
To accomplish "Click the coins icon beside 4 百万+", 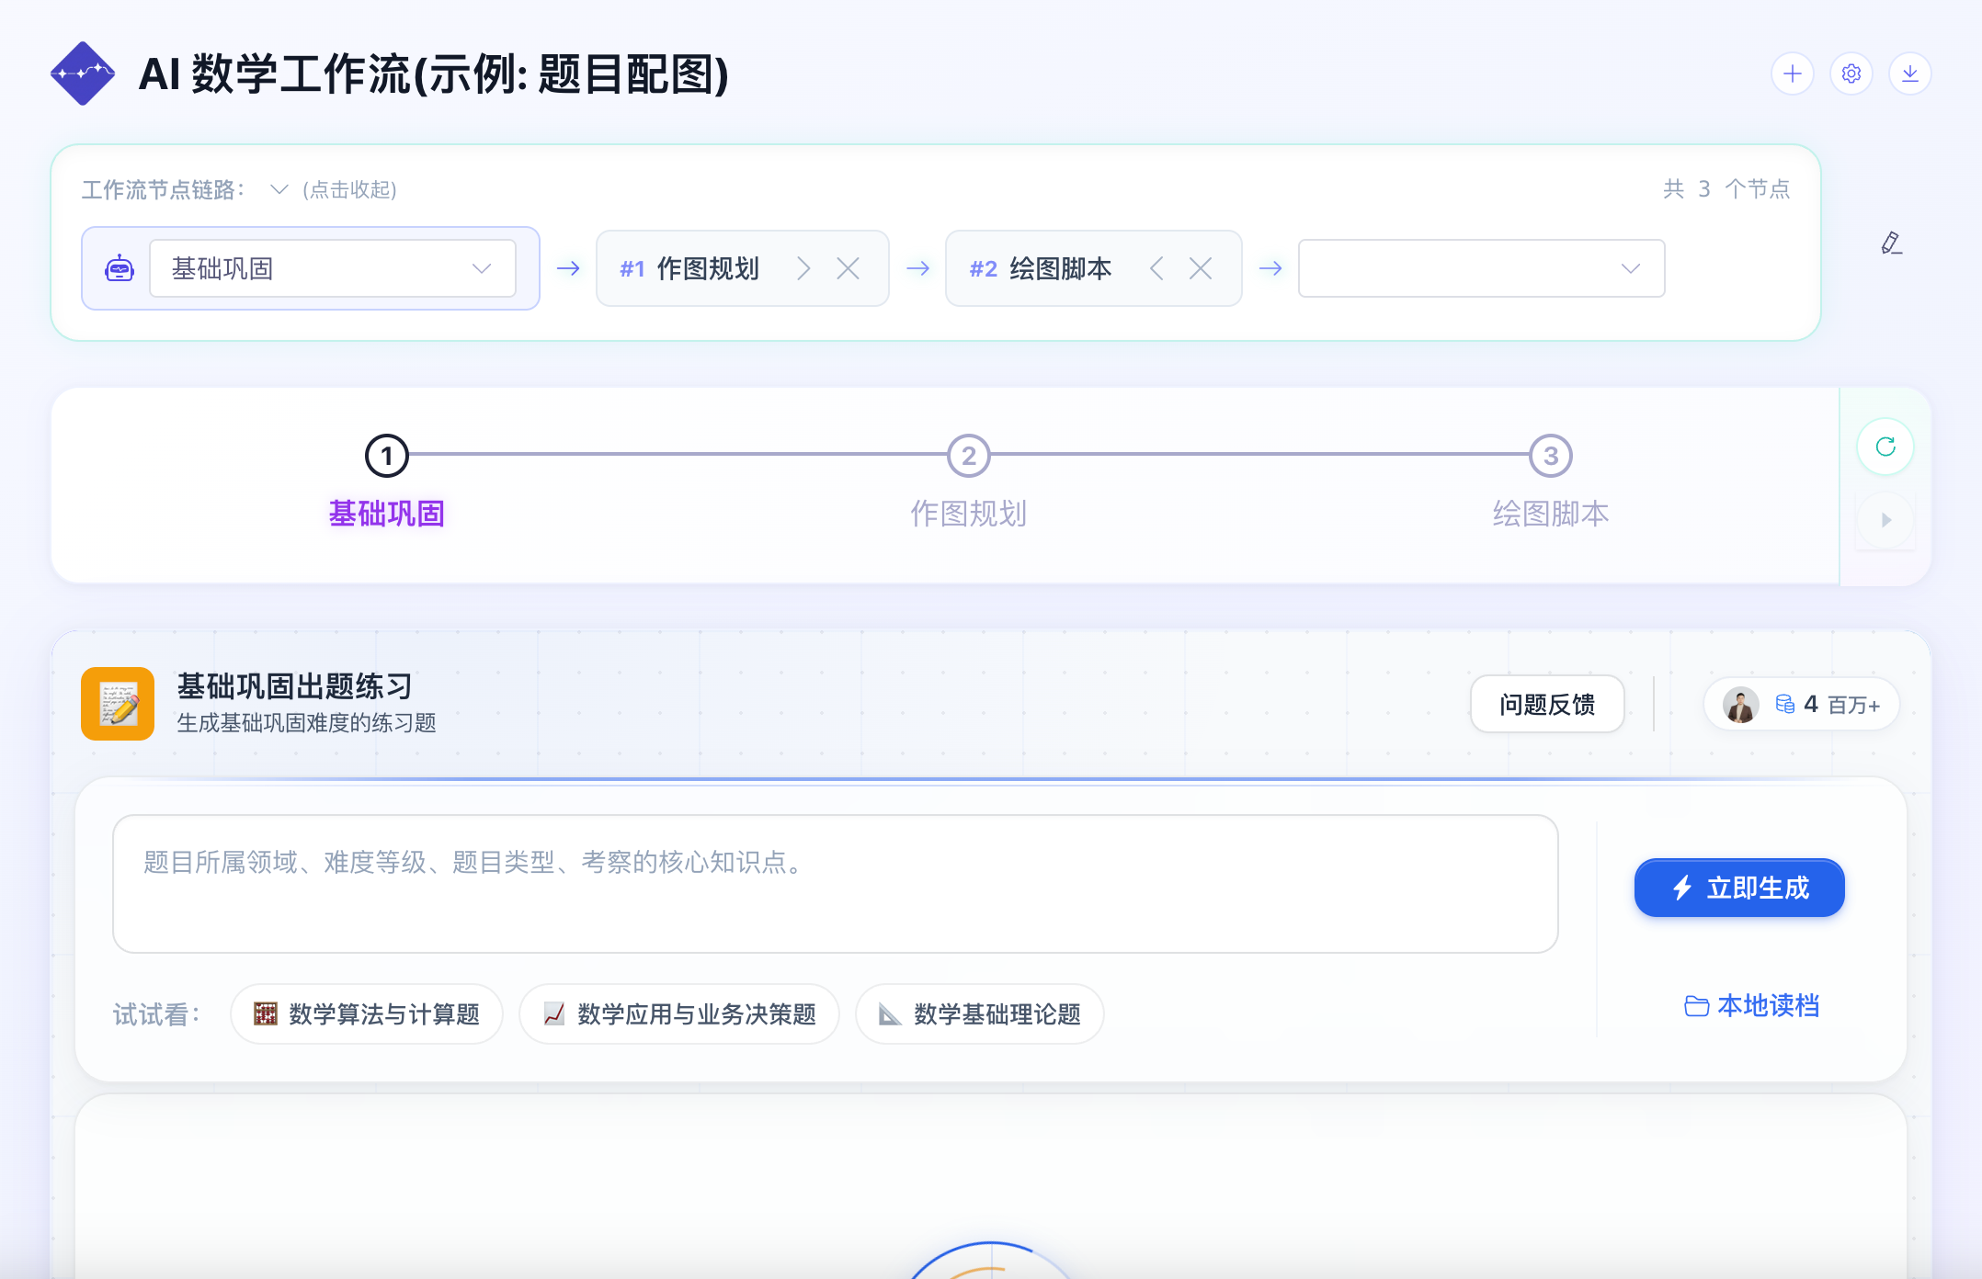I will coord(1784,705).
